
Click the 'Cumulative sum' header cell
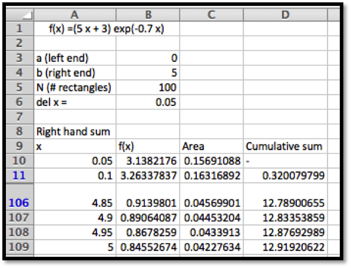coord(286,146)
